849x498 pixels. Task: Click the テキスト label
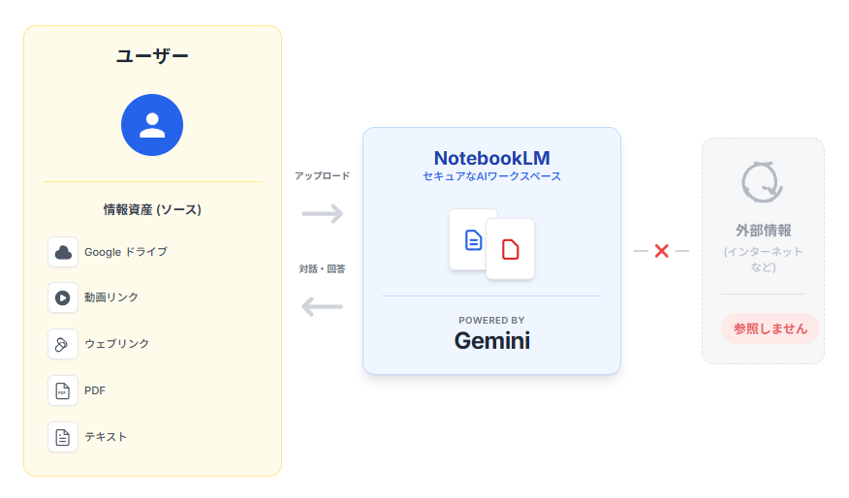point(106,437)
